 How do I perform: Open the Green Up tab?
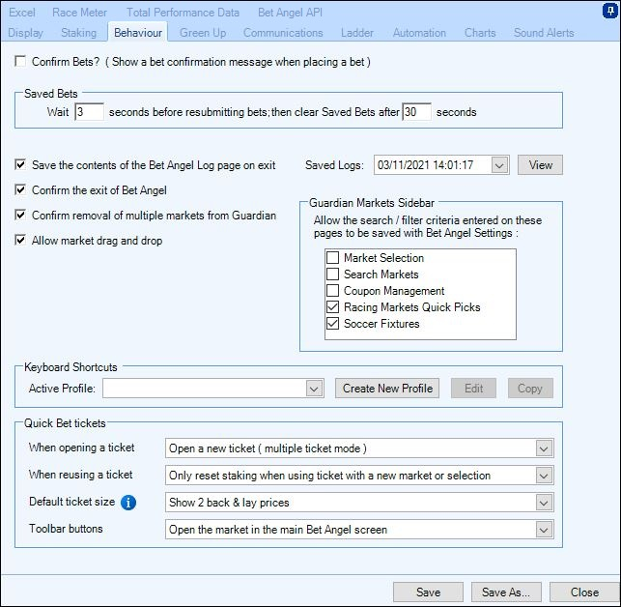[203, 33]
